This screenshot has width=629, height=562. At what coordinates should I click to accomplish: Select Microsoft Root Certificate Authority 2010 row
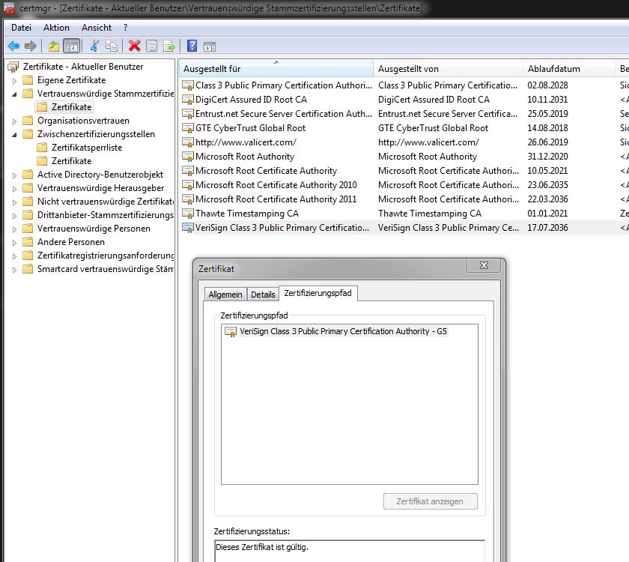pyautogui.click(x=404, y=185)
